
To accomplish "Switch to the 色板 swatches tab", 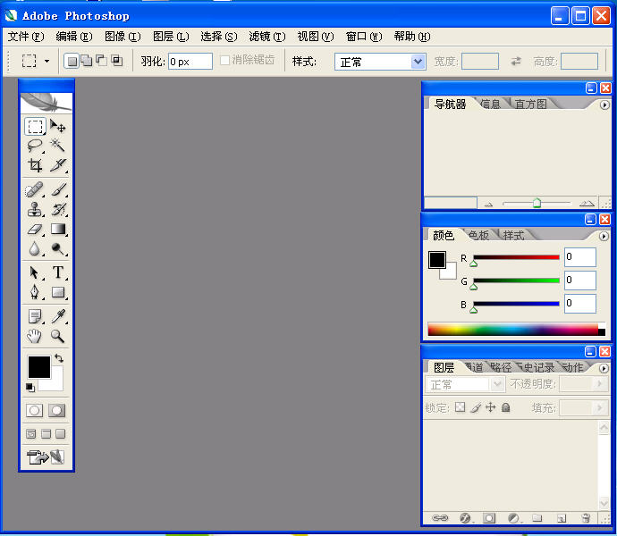I will click(478, 236).
